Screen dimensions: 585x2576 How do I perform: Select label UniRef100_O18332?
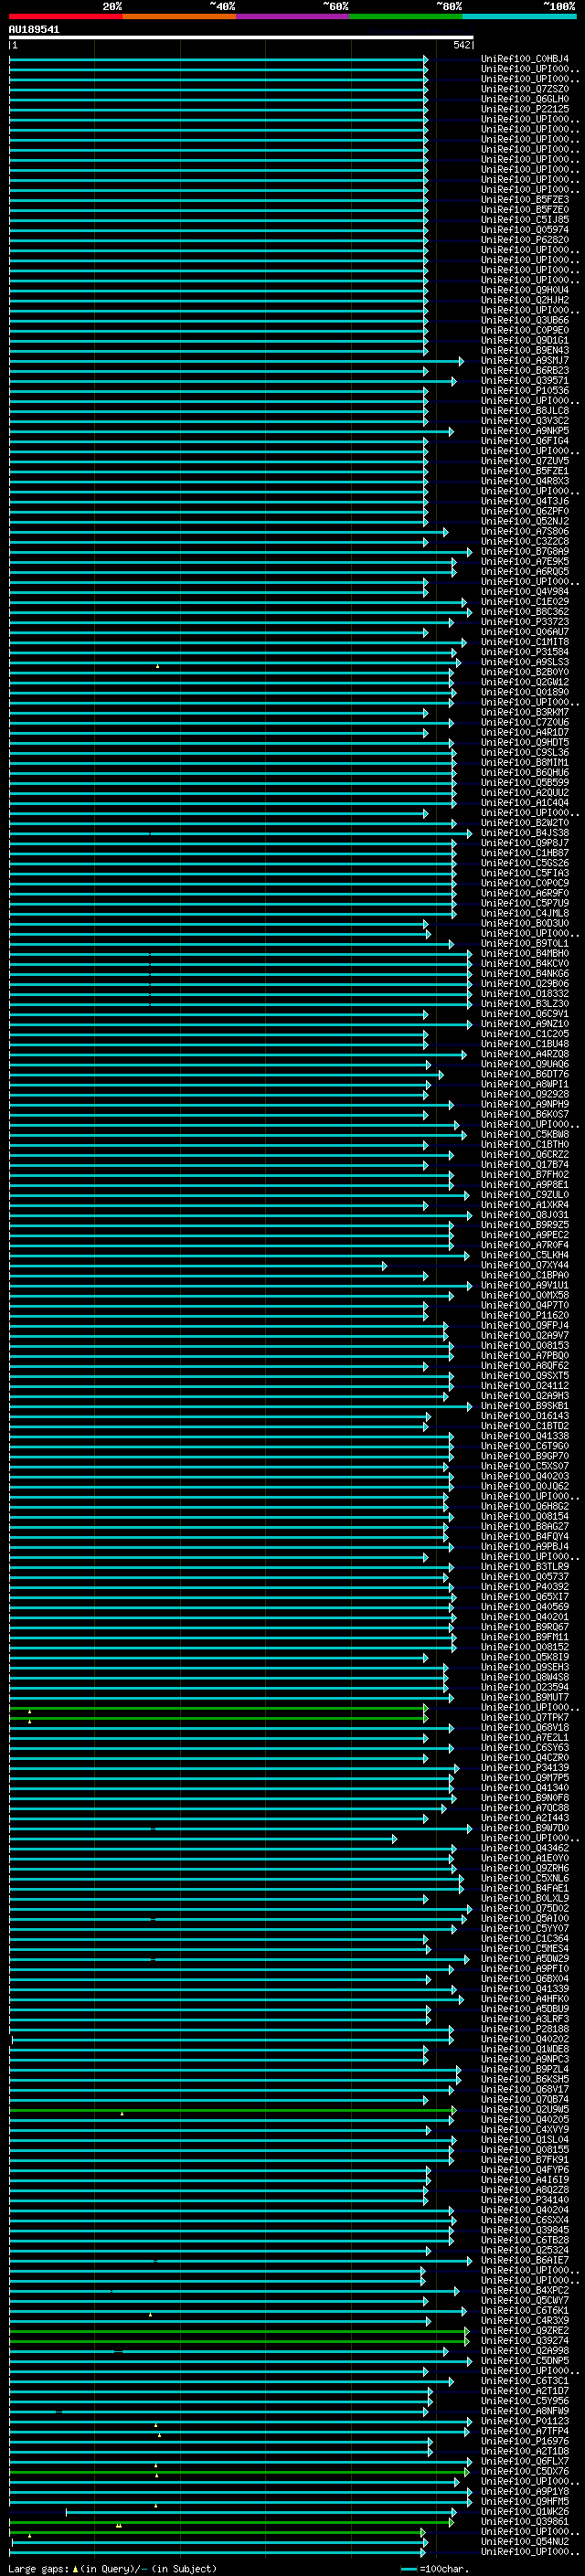coord(525,993)
